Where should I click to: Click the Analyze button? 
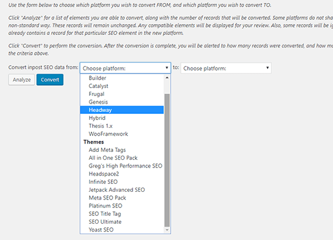(x=22, y=80)
